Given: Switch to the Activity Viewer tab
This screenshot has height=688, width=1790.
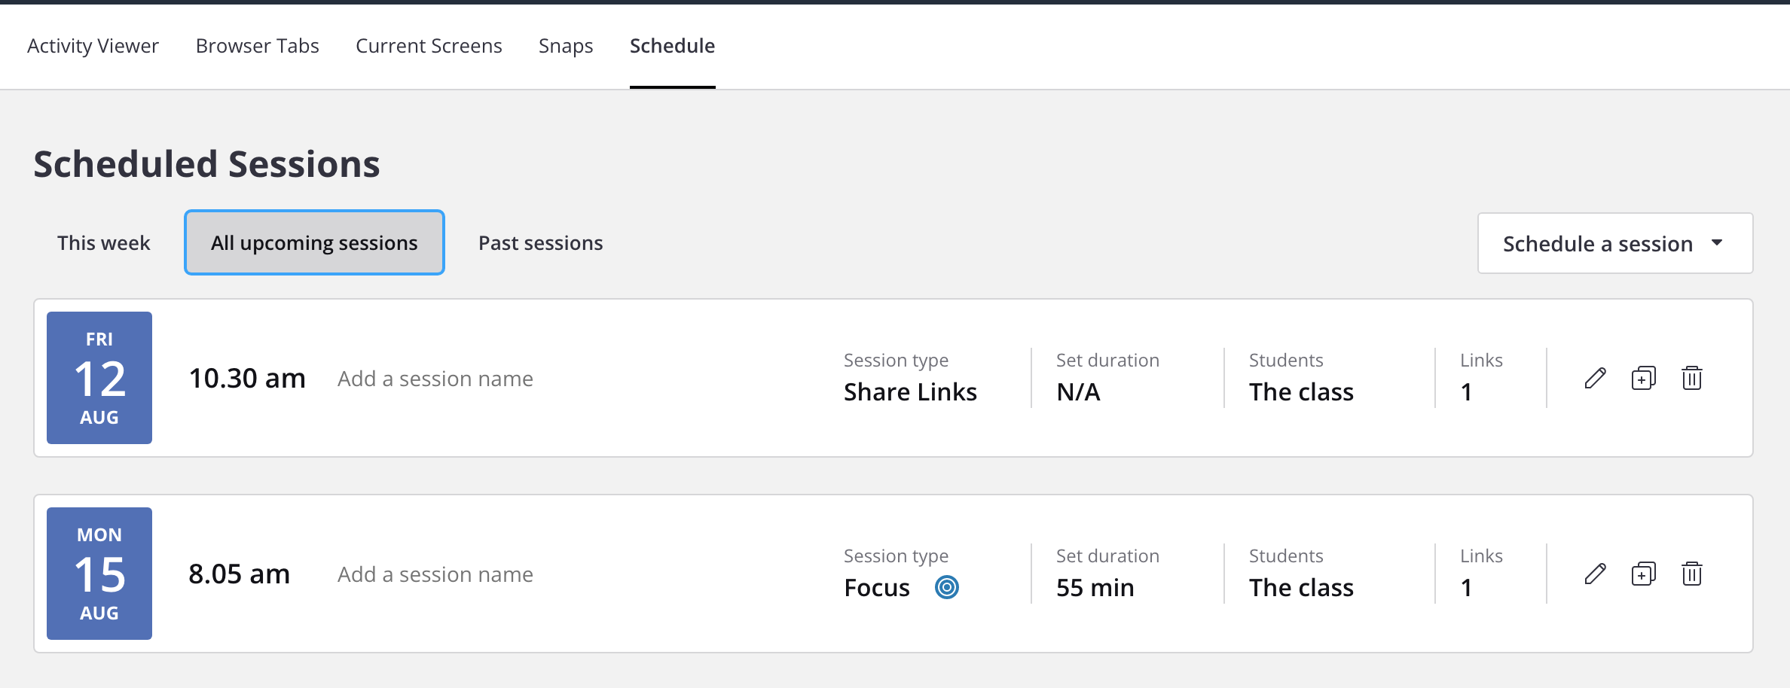Looking at the screenshot, I should coord(92,46).
